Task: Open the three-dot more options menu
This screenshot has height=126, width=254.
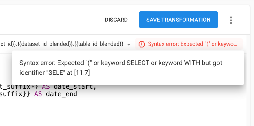Action: 231,20
